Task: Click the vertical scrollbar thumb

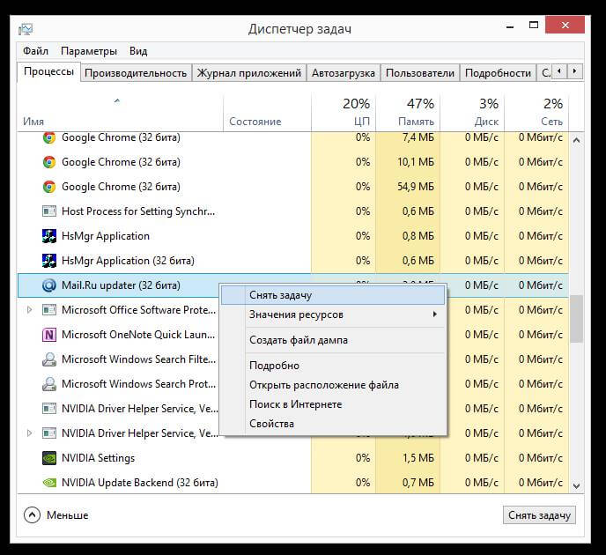Action: pyautogui.click(x=576, y=319)
